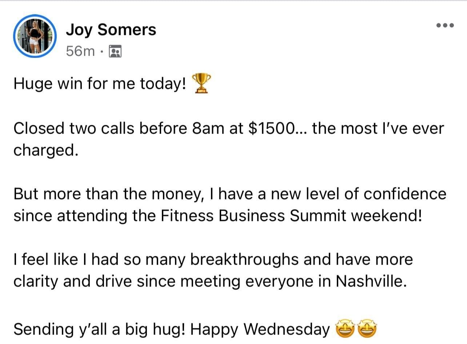Click the second star-struck emoji
467x344 pixels.
coord(367,329)
